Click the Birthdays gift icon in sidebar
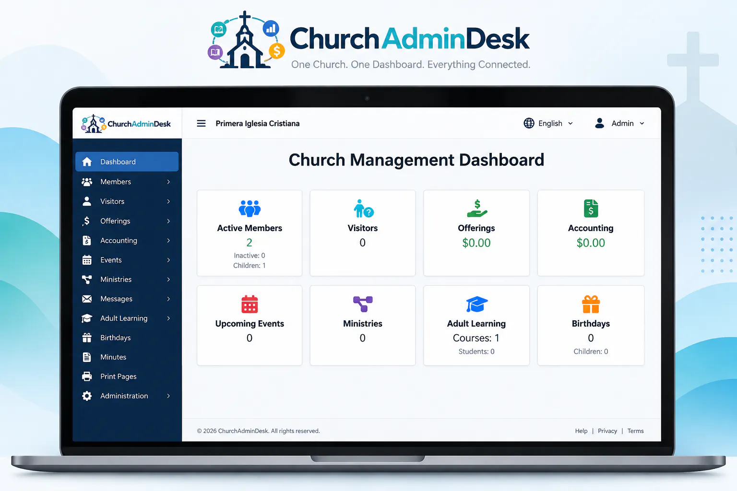This screenshot has height=491, width=737. click(87, 338)
